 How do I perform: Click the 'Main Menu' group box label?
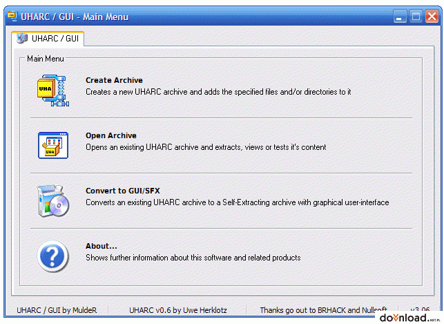46,59
